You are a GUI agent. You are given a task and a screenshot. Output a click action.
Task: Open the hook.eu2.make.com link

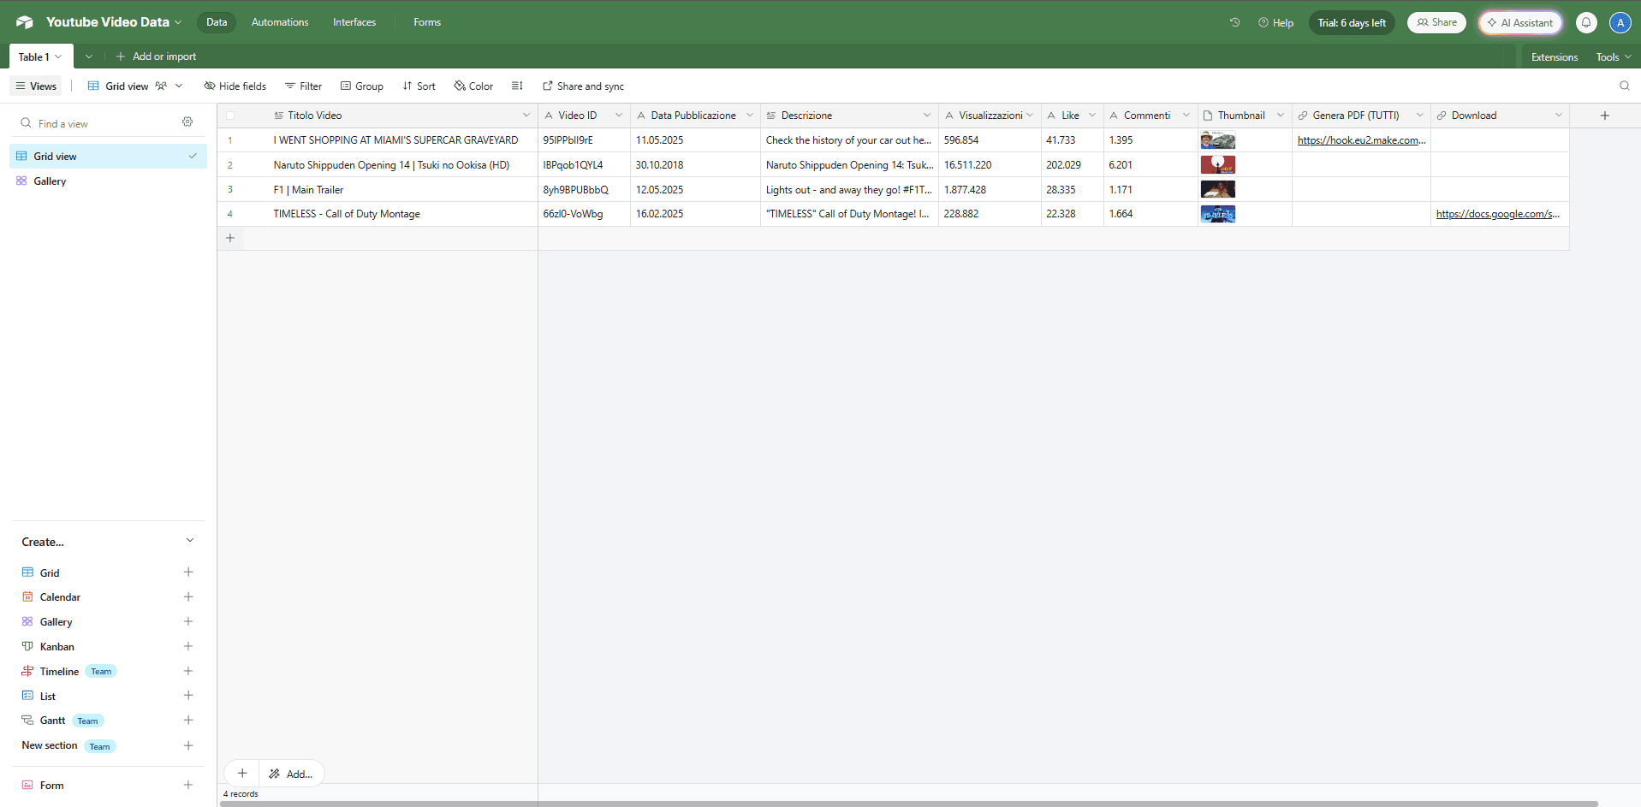point(1361,140)
